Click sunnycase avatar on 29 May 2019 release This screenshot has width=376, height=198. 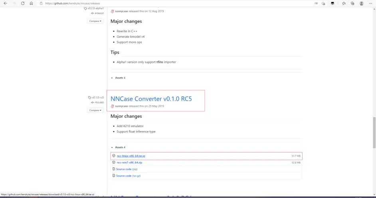pyautogui.click(x=112, y=106)
